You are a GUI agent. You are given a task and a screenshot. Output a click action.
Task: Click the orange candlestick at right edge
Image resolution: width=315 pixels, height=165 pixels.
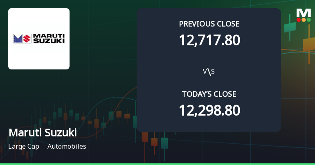click(x=308, y=43)
